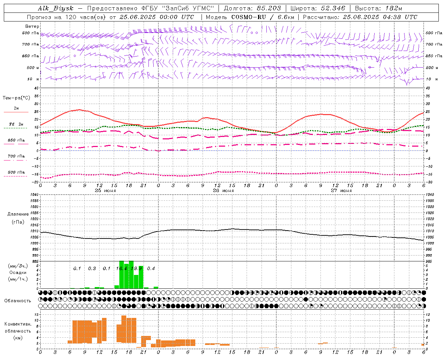
Task: Select the Тем-ра(°C) axis title
Action: [16, 98]
